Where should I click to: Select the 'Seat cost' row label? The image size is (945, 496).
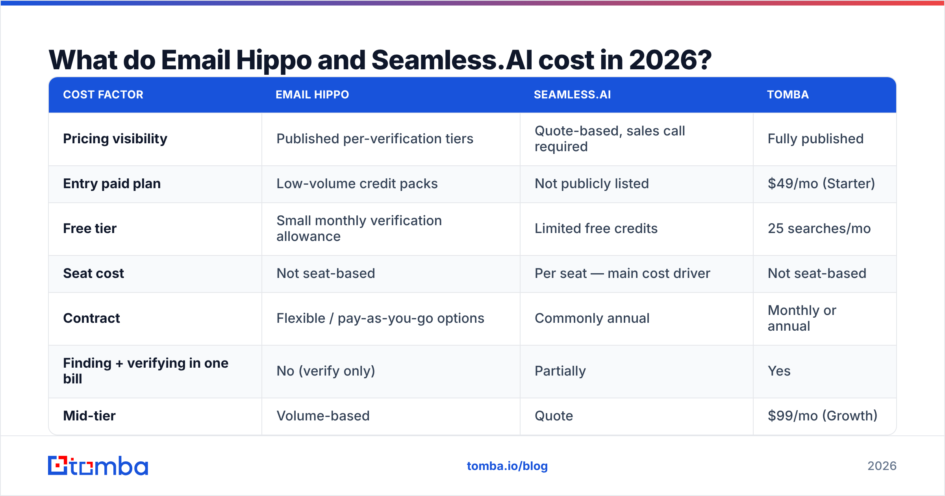point(93,273)
